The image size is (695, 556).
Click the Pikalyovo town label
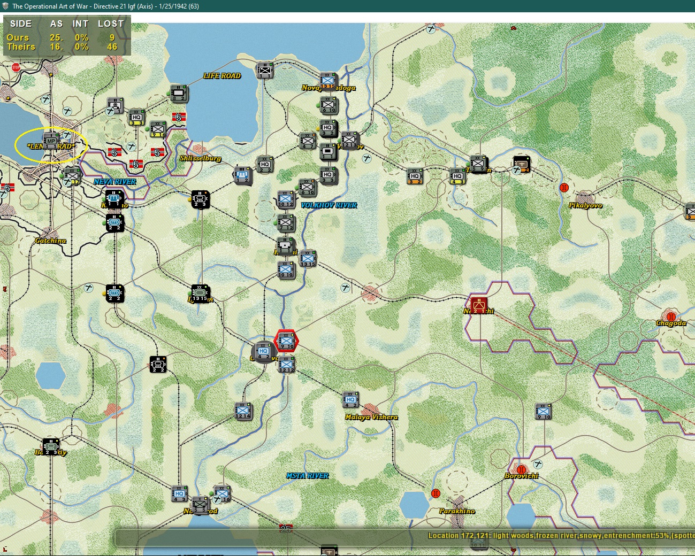coord(585,205)
